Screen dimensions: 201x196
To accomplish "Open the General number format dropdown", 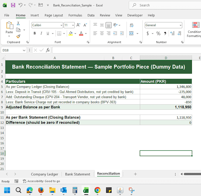I will pyautogui.click(x=181, y=25).
